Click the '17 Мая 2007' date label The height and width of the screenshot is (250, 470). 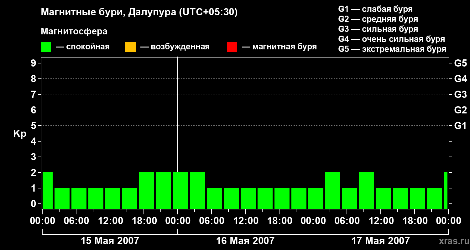click(x=380, y=241)
